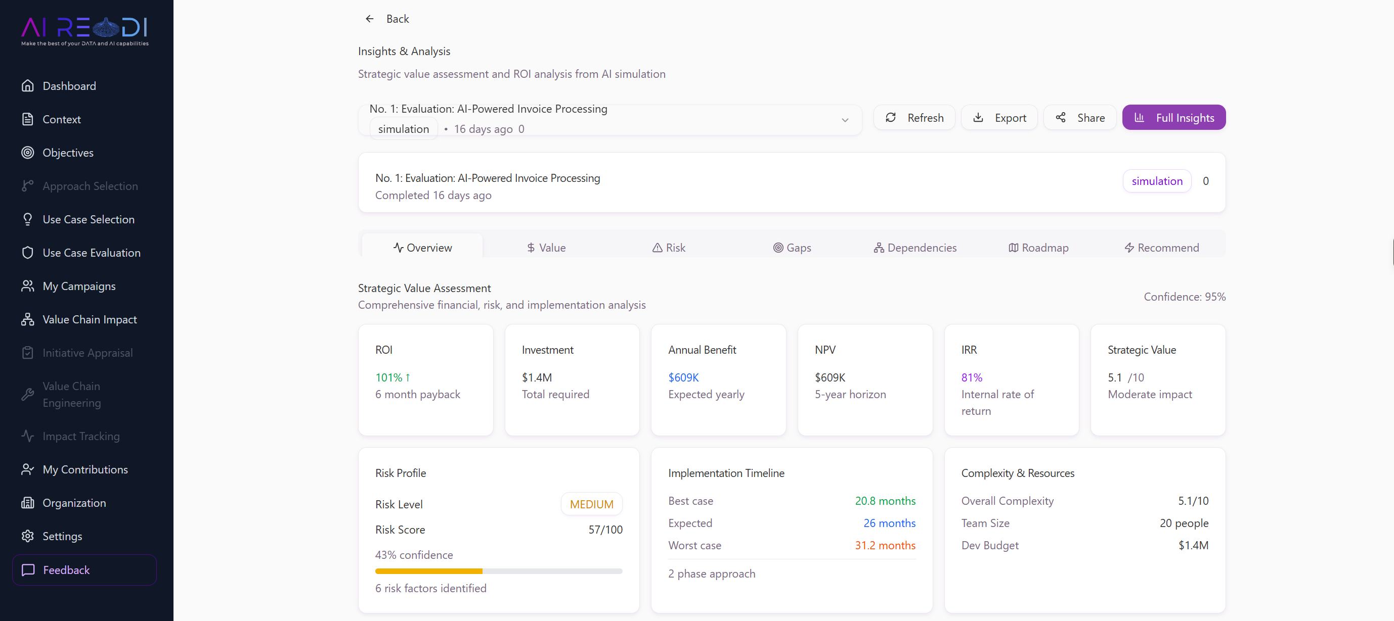Open My Campaigns via its people icon
This screenshot has width=1394, height=621.
click(28, 286)
